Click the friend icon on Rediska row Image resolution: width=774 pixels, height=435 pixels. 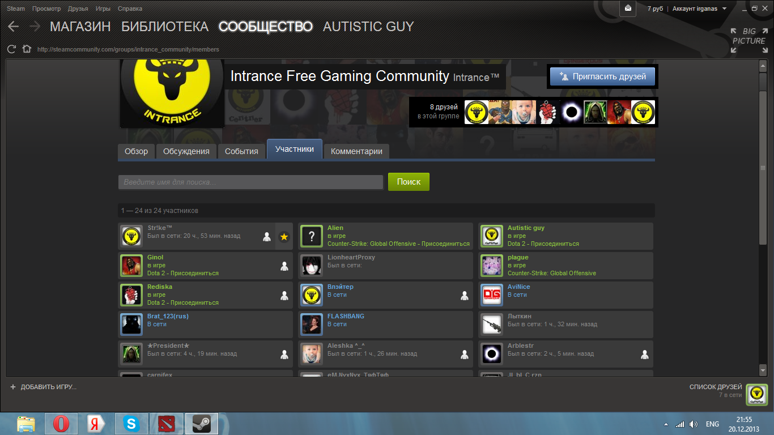(284, 296)
